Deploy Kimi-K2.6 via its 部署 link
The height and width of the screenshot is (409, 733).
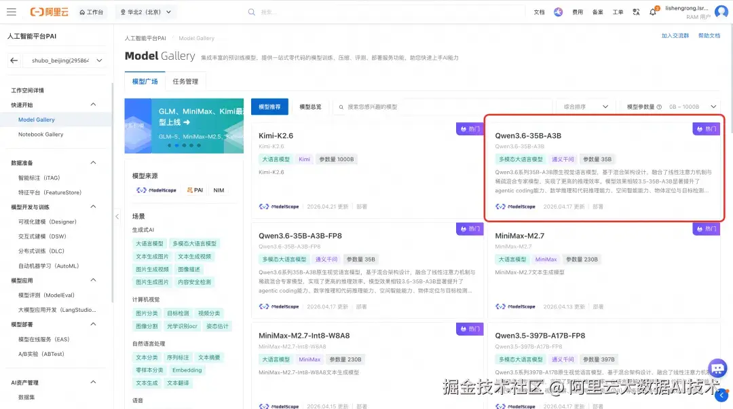pos(362,207)
